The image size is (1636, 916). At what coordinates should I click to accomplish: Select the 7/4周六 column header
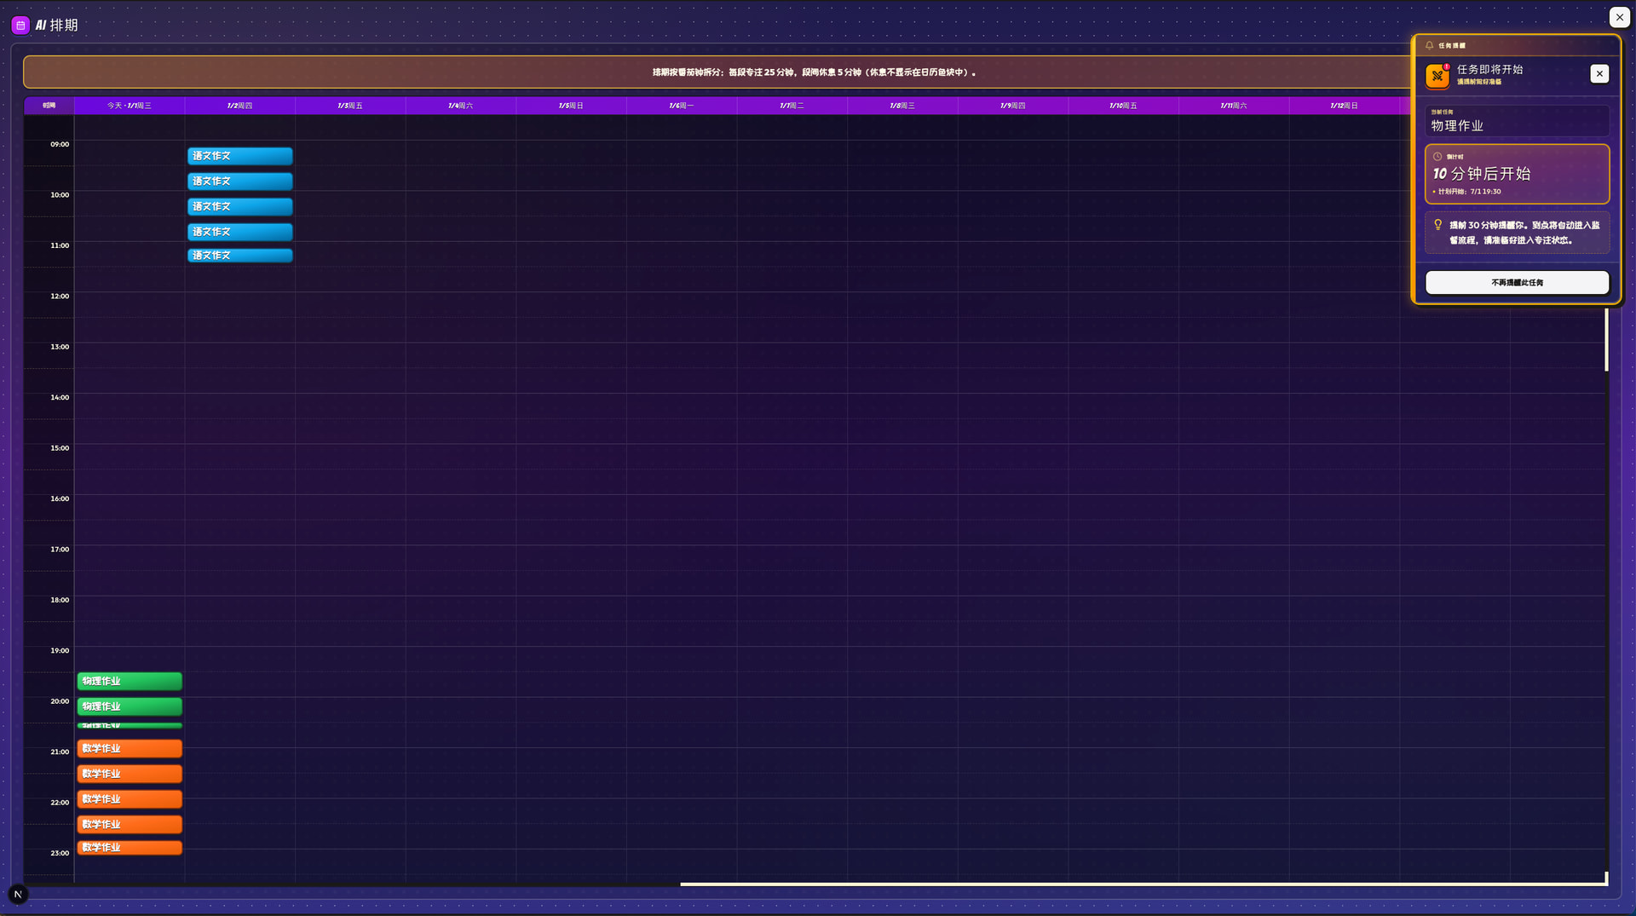click(461, 106)
